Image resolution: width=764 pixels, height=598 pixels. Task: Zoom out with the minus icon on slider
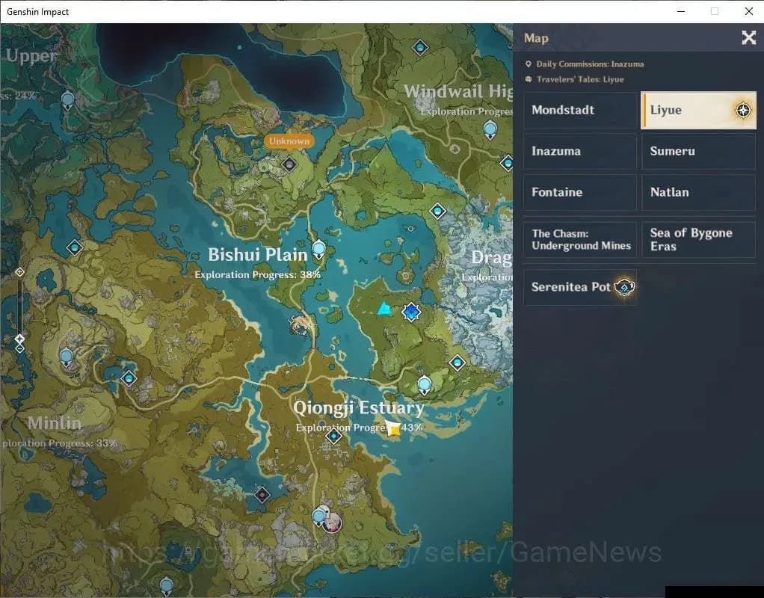click(x=19, y=348)
